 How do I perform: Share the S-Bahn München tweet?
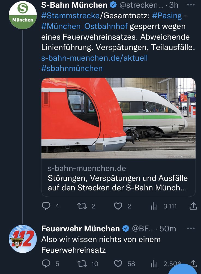coord(193,206)
